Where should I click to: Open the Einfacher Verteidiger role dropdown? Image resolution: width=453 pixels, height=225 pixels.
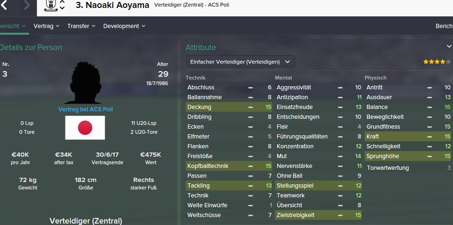click(x=240, y=61)
